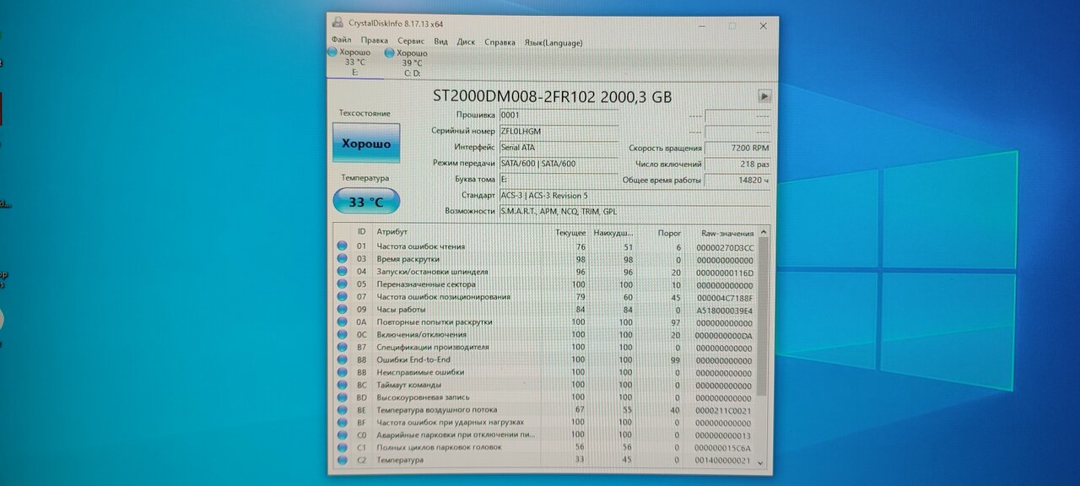Image resolution: width=1080 pixels, height=486 pixels.
Task: Open the Язык(Language) menu
Action: pos(553,41)
